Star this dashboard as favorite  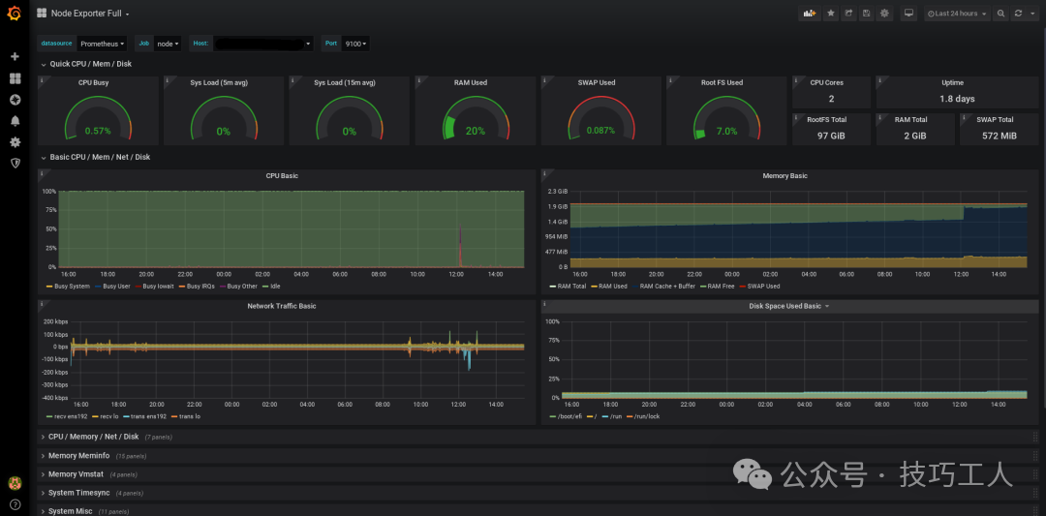click(830, 14)
